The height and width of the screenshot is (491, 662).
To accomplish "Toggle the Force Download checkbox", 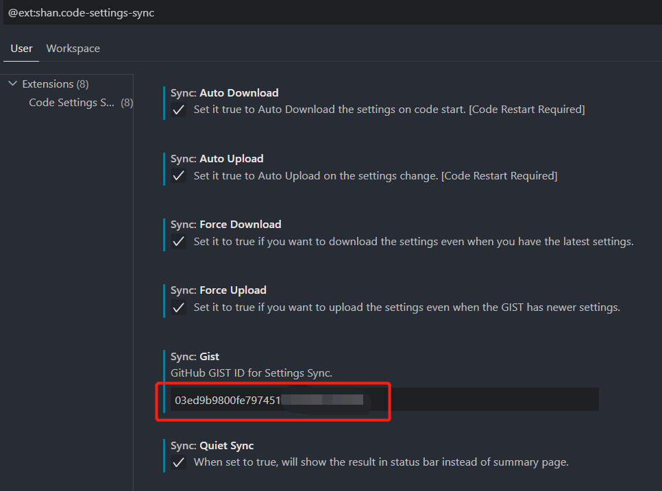I will click(x=179, y=242).
